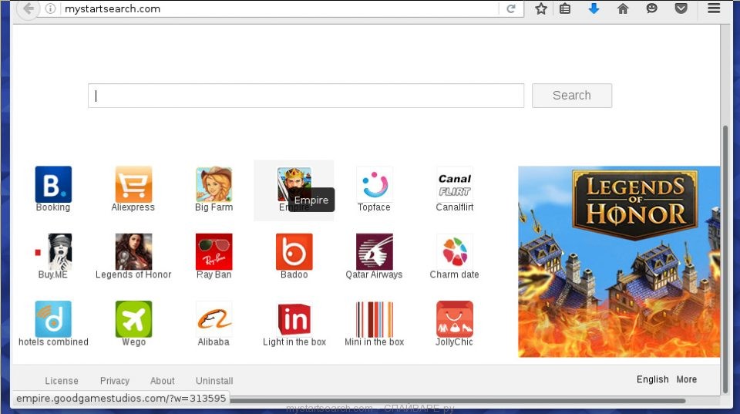Open the Wego travel icon
Image resolution: width=740 pixels, height=414 pixels.
pyautogui.click(x=133, y=318)
